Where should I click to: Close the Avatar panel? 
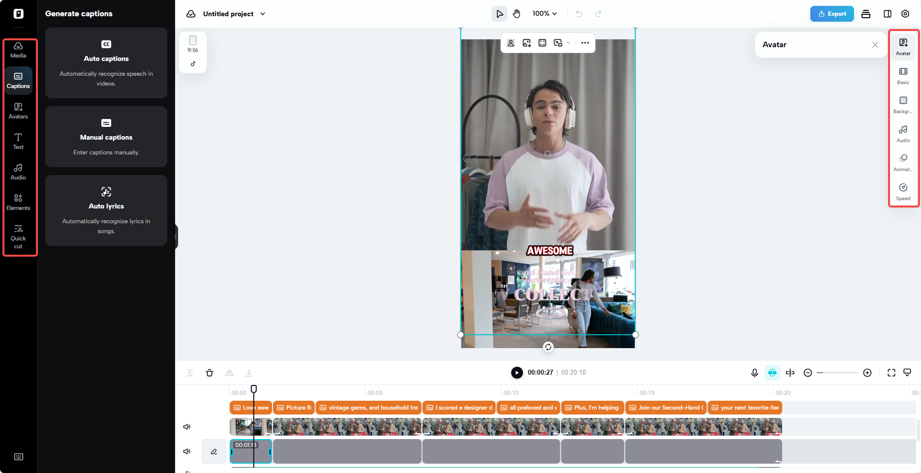[x=875, y=45]
